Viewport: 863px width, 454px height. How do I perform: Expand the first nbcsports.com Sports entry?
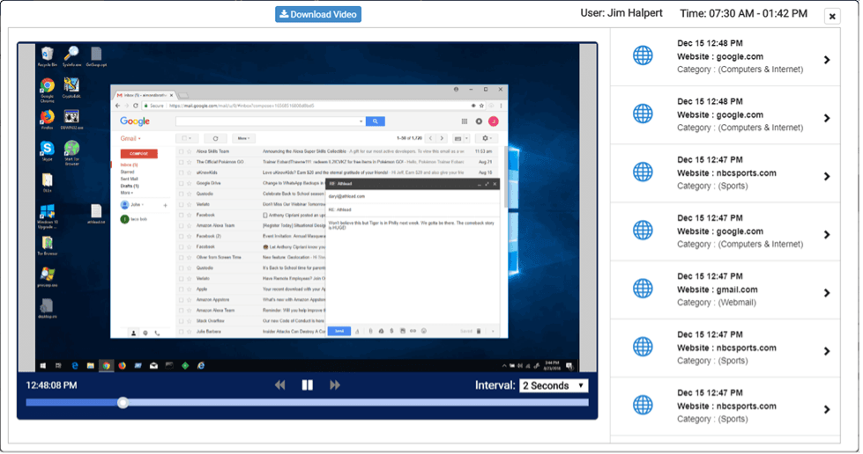point(827,176)
